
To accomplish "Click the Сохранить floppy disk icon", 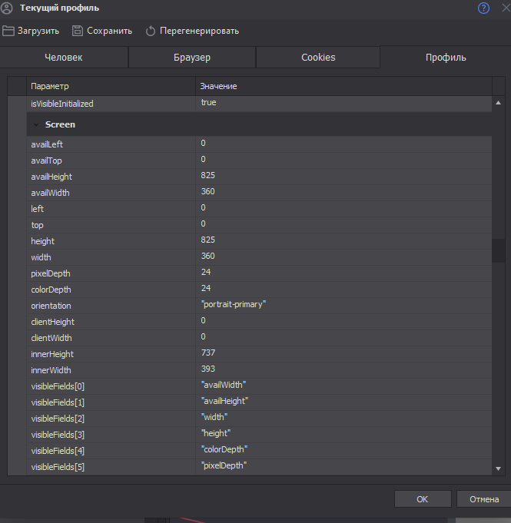I will click(78, 31).
